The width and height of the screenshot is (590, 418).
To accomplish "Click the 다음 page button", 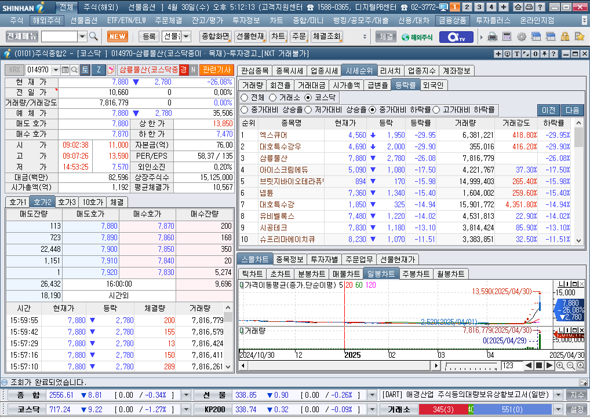I will [572, 110].
